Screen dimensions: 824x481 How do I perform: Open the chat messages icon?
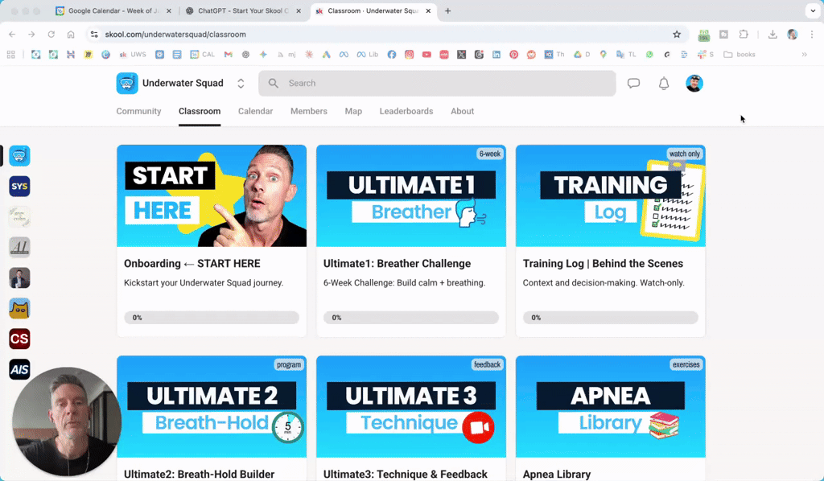pos(633,83)
